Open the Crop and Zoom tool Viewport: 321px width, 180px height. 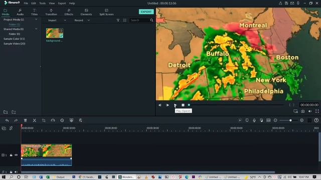tap(44, 120)
